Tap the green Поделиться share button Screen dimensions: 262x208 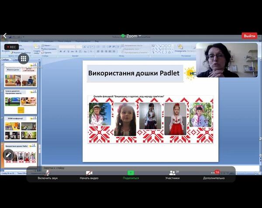[131, 175]
